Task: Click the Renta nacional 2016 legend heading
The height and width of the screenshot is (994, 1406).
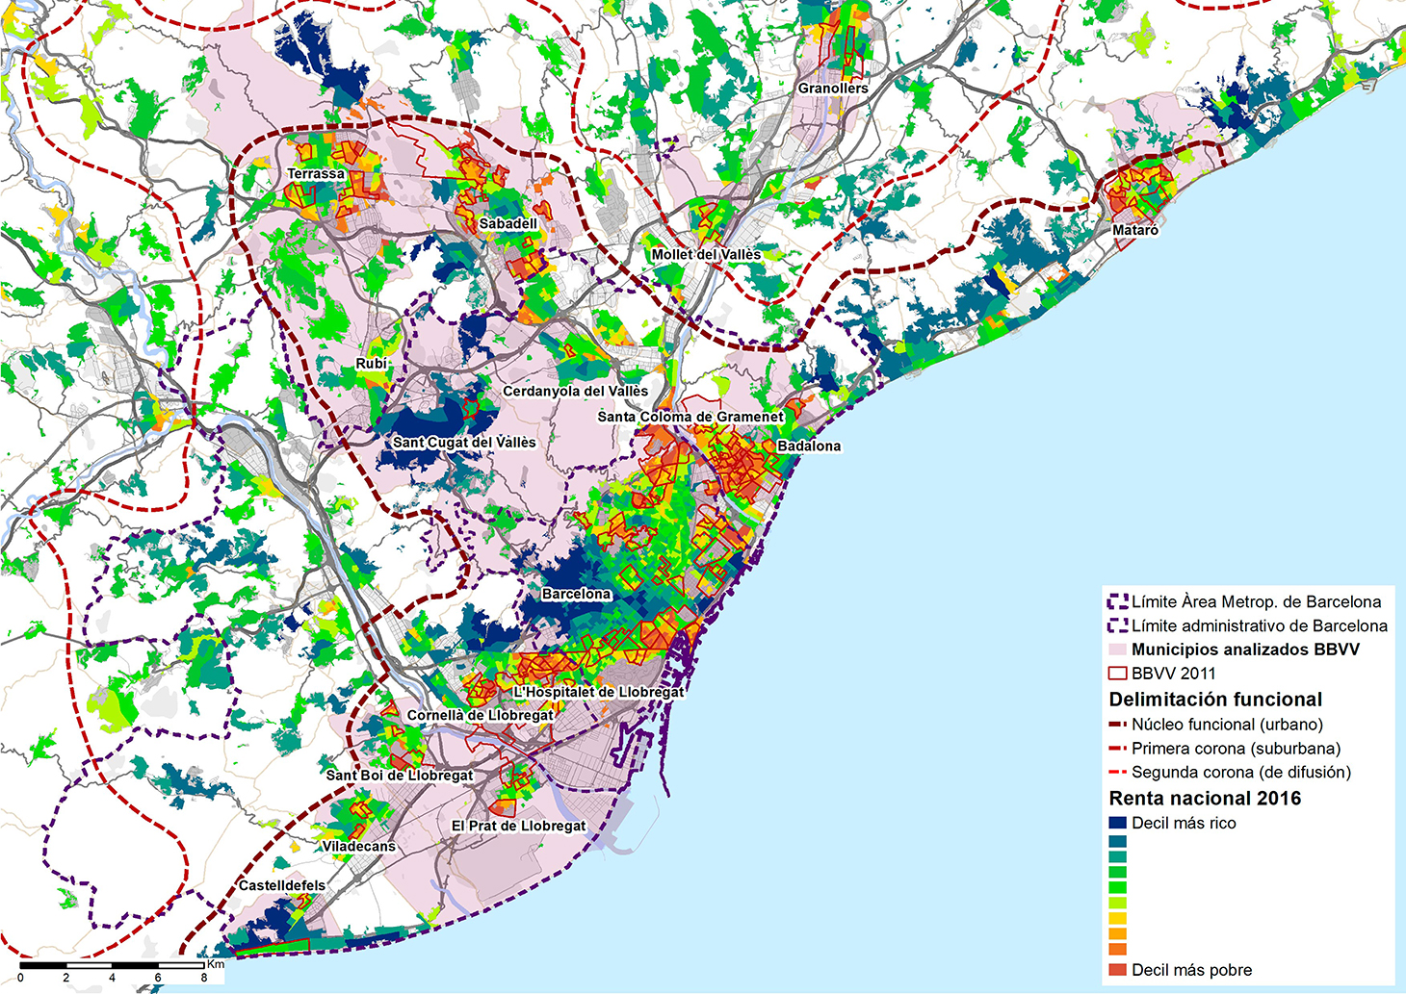Action: (1205, 798)
